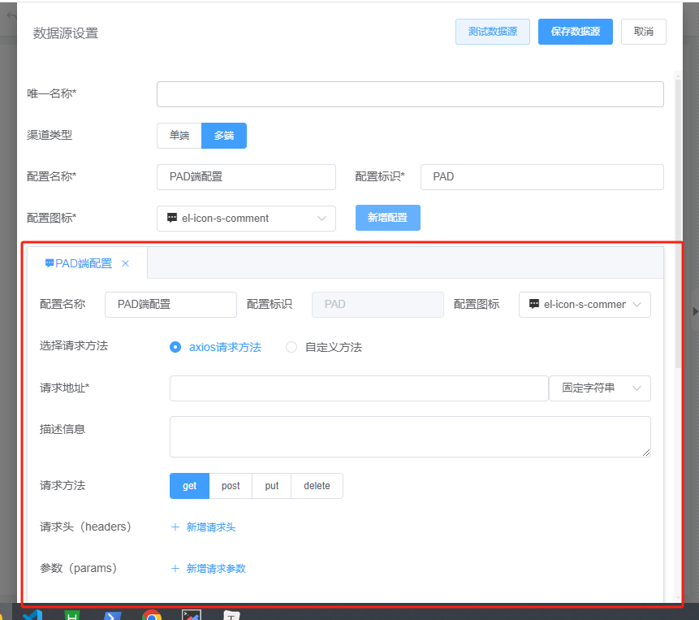The height and width of the screenshot is (620, 699).
Task: Open the el-icon-s-comment icon dropdown
Action: [x=246, y=218]
